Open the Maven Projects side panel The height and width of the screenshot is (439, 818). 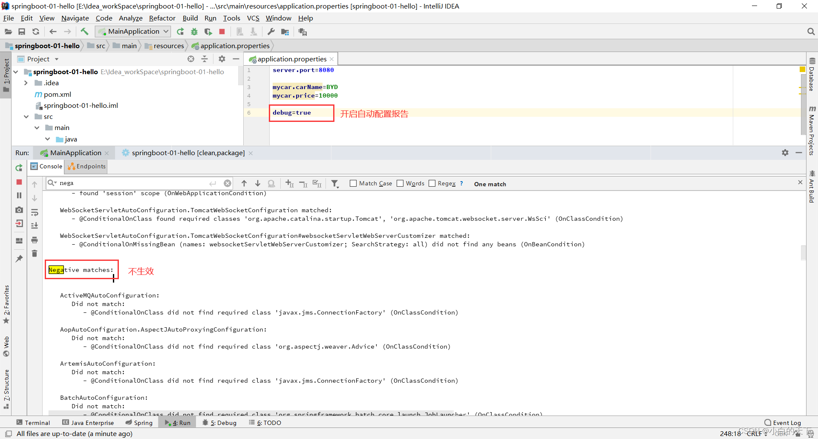(x=812, y=130)
